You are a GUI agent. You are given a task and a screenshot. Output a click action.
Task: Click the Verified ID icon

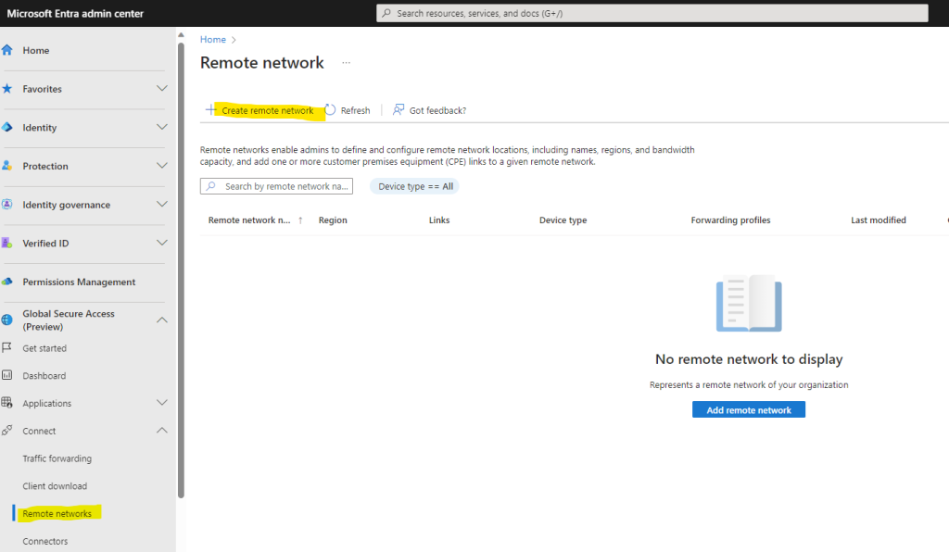[x=7, y=243]
